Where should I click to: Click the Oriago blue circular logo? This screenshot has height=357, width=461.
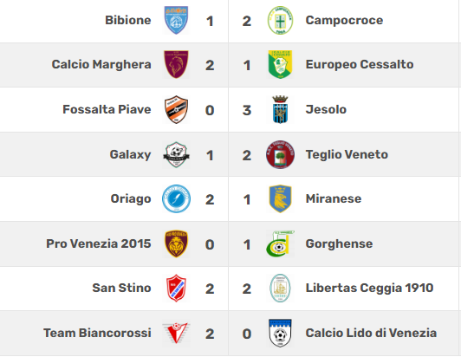point(176,198)
